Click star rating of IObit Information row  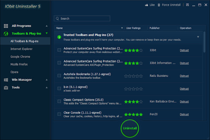[134, 63]
